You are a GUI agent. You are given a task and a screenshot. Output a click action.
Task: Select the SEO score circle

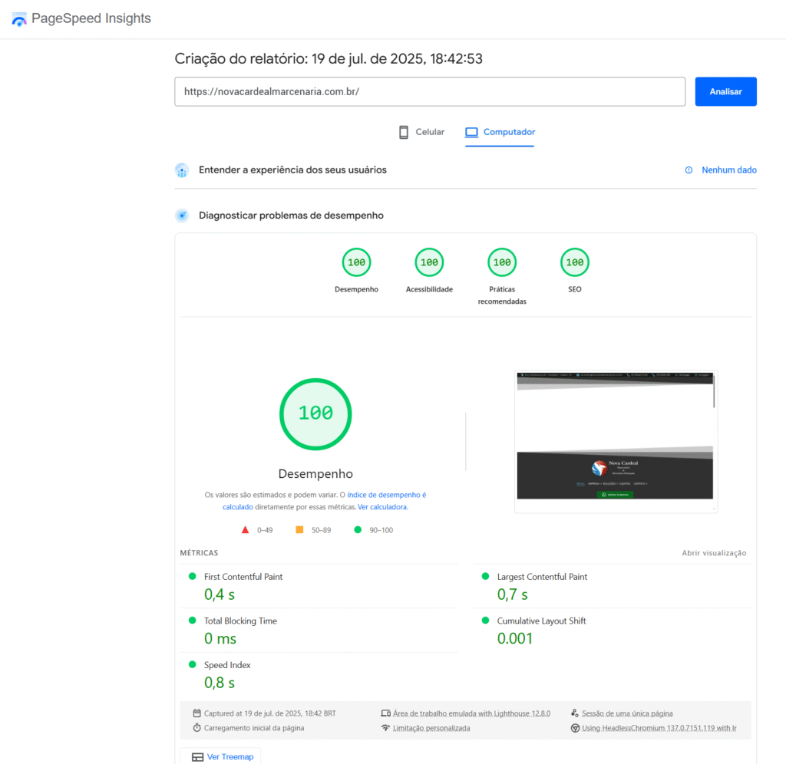[574, 263]
